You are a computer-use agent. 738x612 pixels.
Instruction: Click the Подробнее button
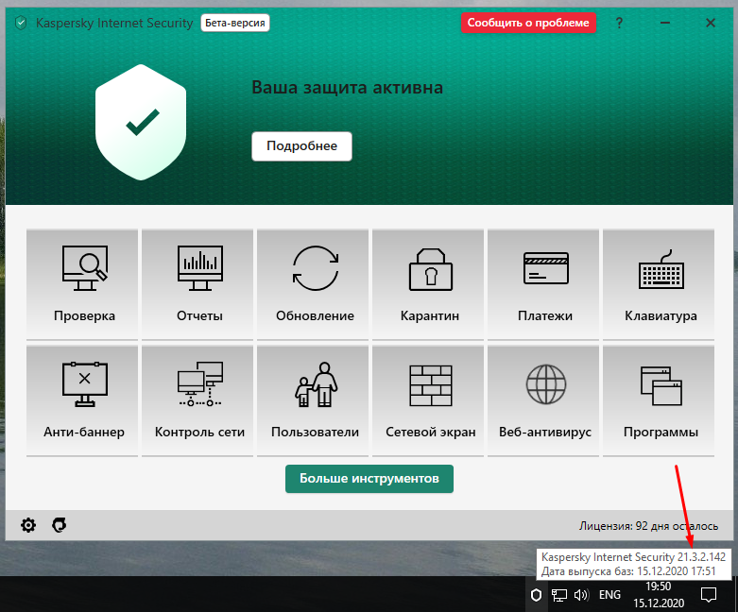pos(301,146)
